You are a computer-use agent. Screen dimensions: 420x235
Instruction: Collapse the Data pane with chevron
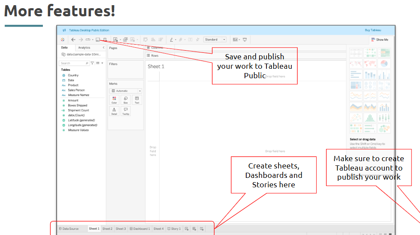[x=104, y=48]
